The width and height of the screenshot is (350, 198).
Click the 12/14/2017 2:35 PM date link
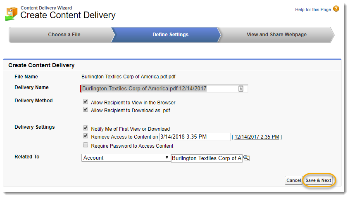click(x=257, y=137)
